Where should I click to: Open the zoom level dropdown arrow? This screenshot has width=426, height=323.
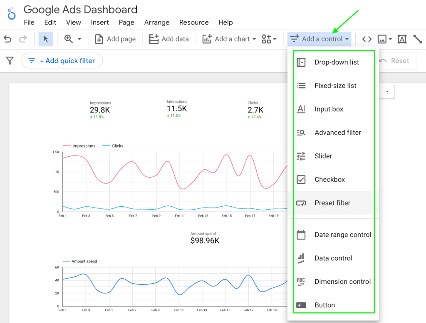[79, 39]
